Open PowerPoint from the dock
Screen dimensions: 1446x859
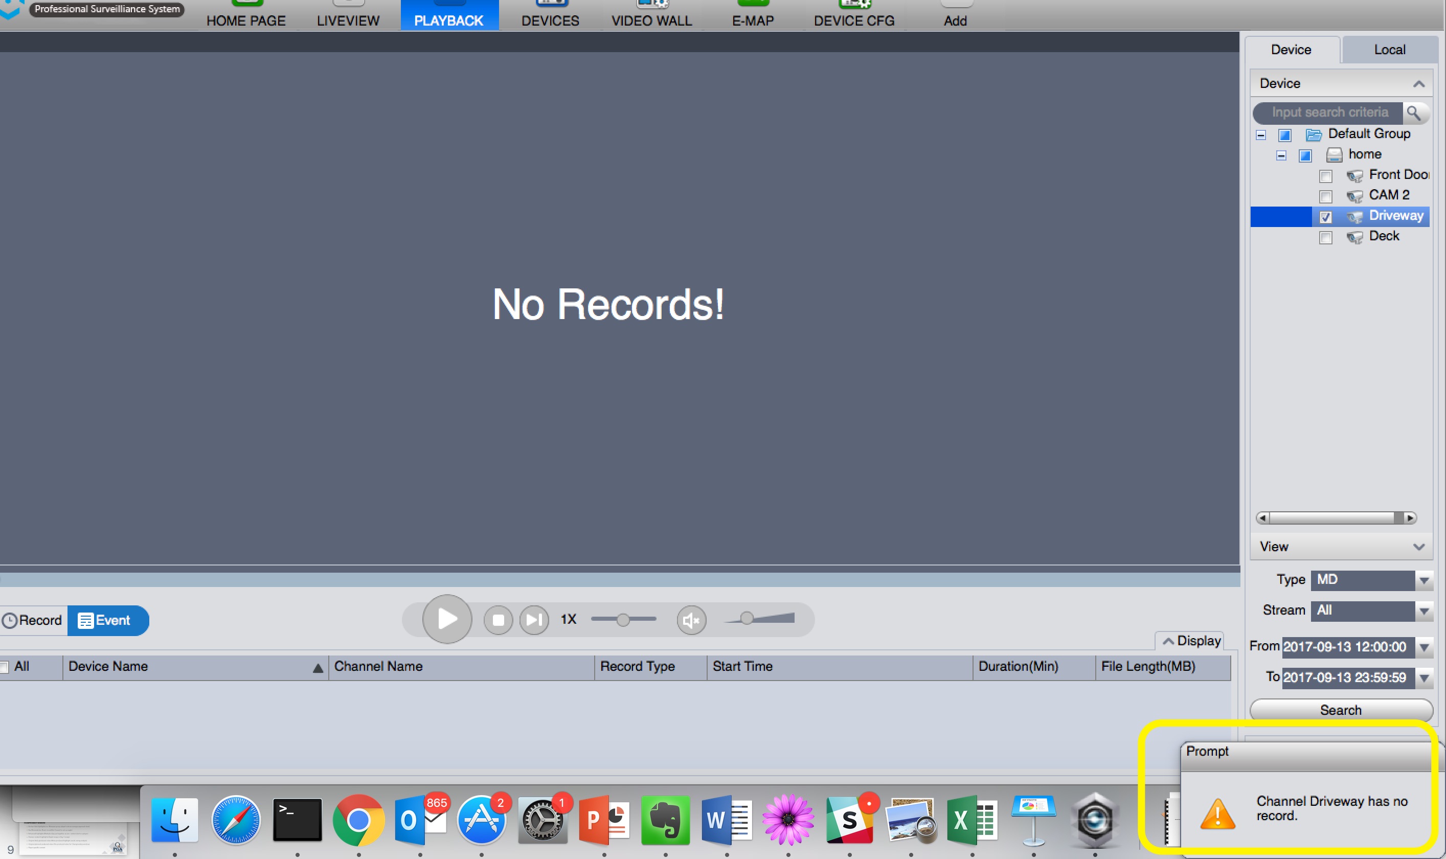[x=604, y=820]
